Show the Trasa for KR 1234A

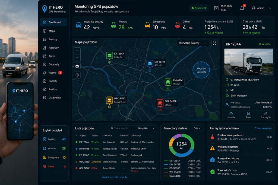click(248, 115)
